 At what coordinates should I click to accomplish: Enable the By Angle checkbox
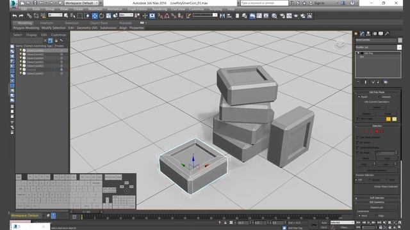tap(358, 153)
